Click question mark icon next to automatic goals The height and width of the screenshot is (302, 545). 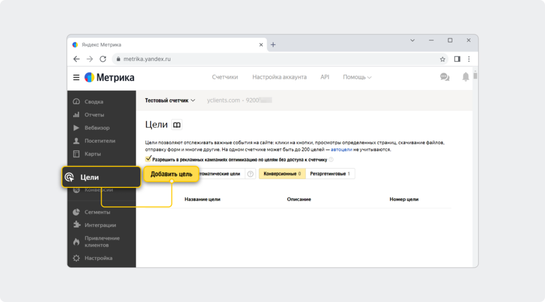[x=250, y=174]
